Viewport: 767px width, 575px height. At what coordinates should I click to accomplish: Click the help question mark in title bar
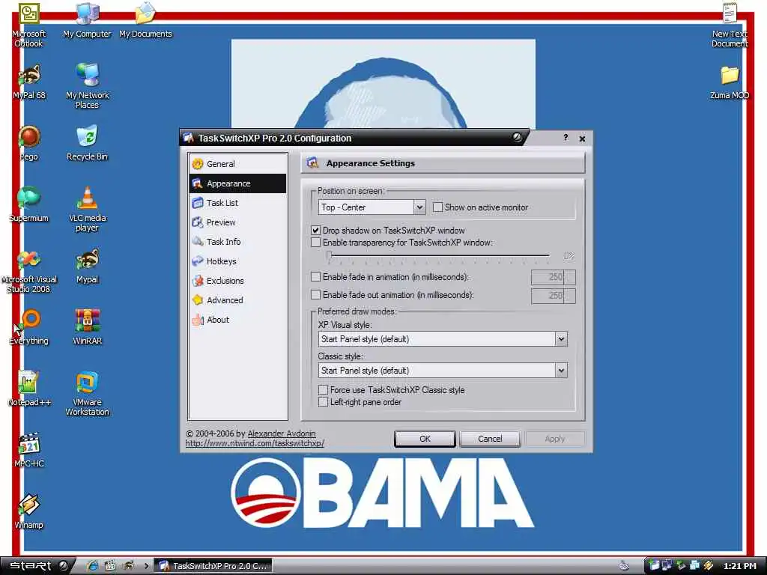[x=566, y=138]
